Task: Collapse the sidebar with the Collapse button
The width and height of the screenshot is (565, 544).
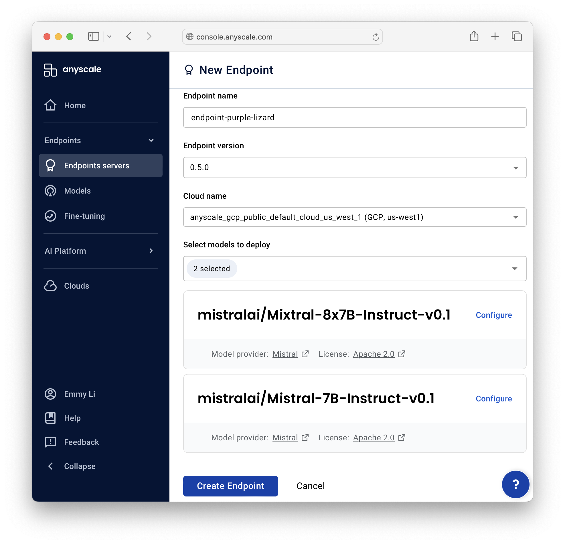Action: click(100, 466)
